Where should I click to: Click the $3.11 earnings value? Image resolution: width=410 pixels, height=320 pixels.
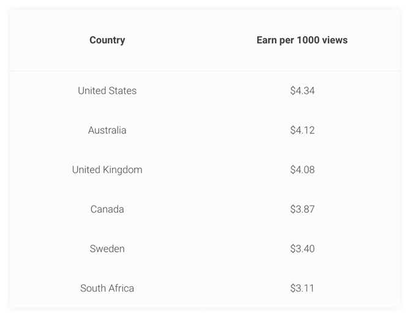[x=302, y=288]
